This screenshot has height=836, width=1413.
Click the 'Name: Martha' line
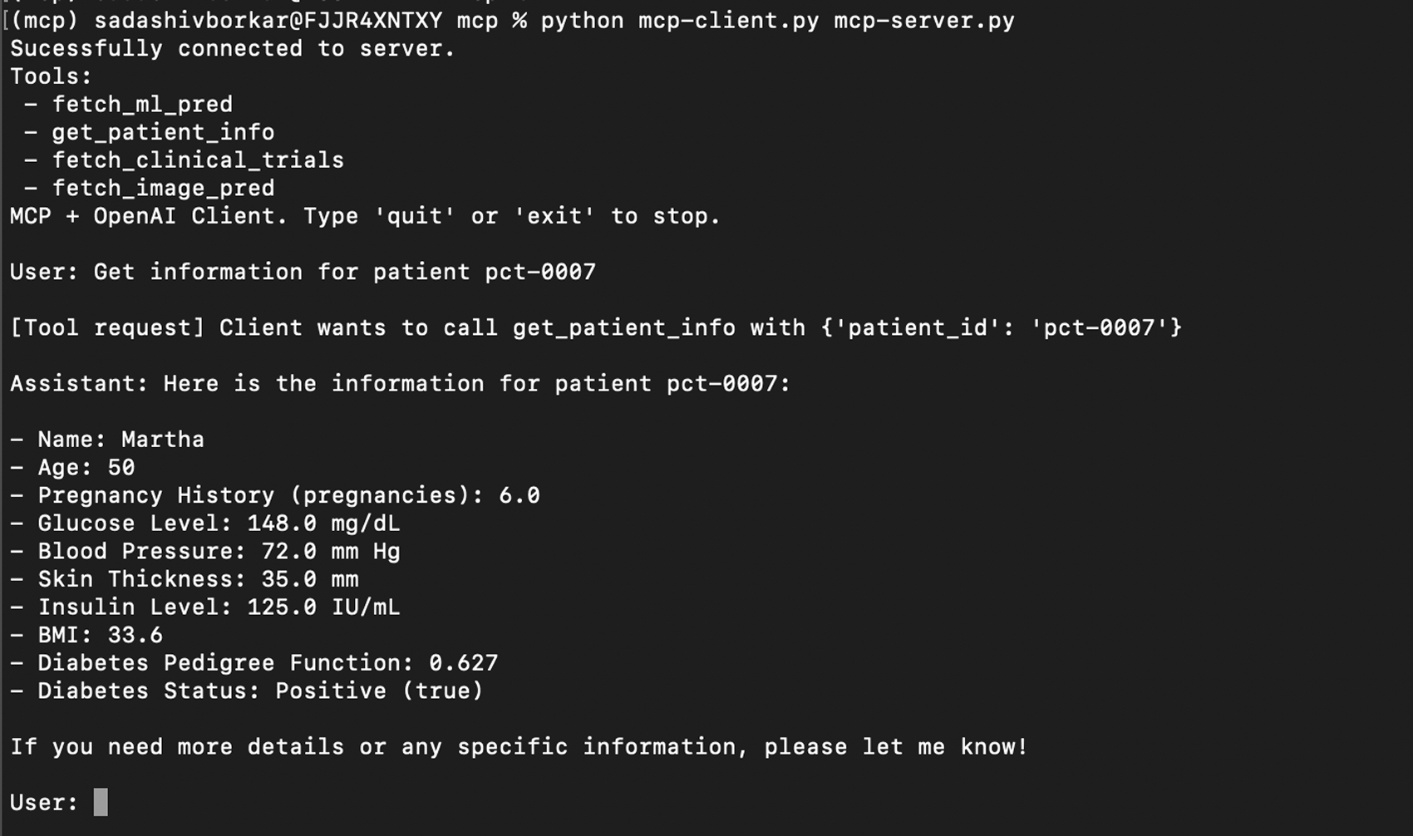[121, 440]
